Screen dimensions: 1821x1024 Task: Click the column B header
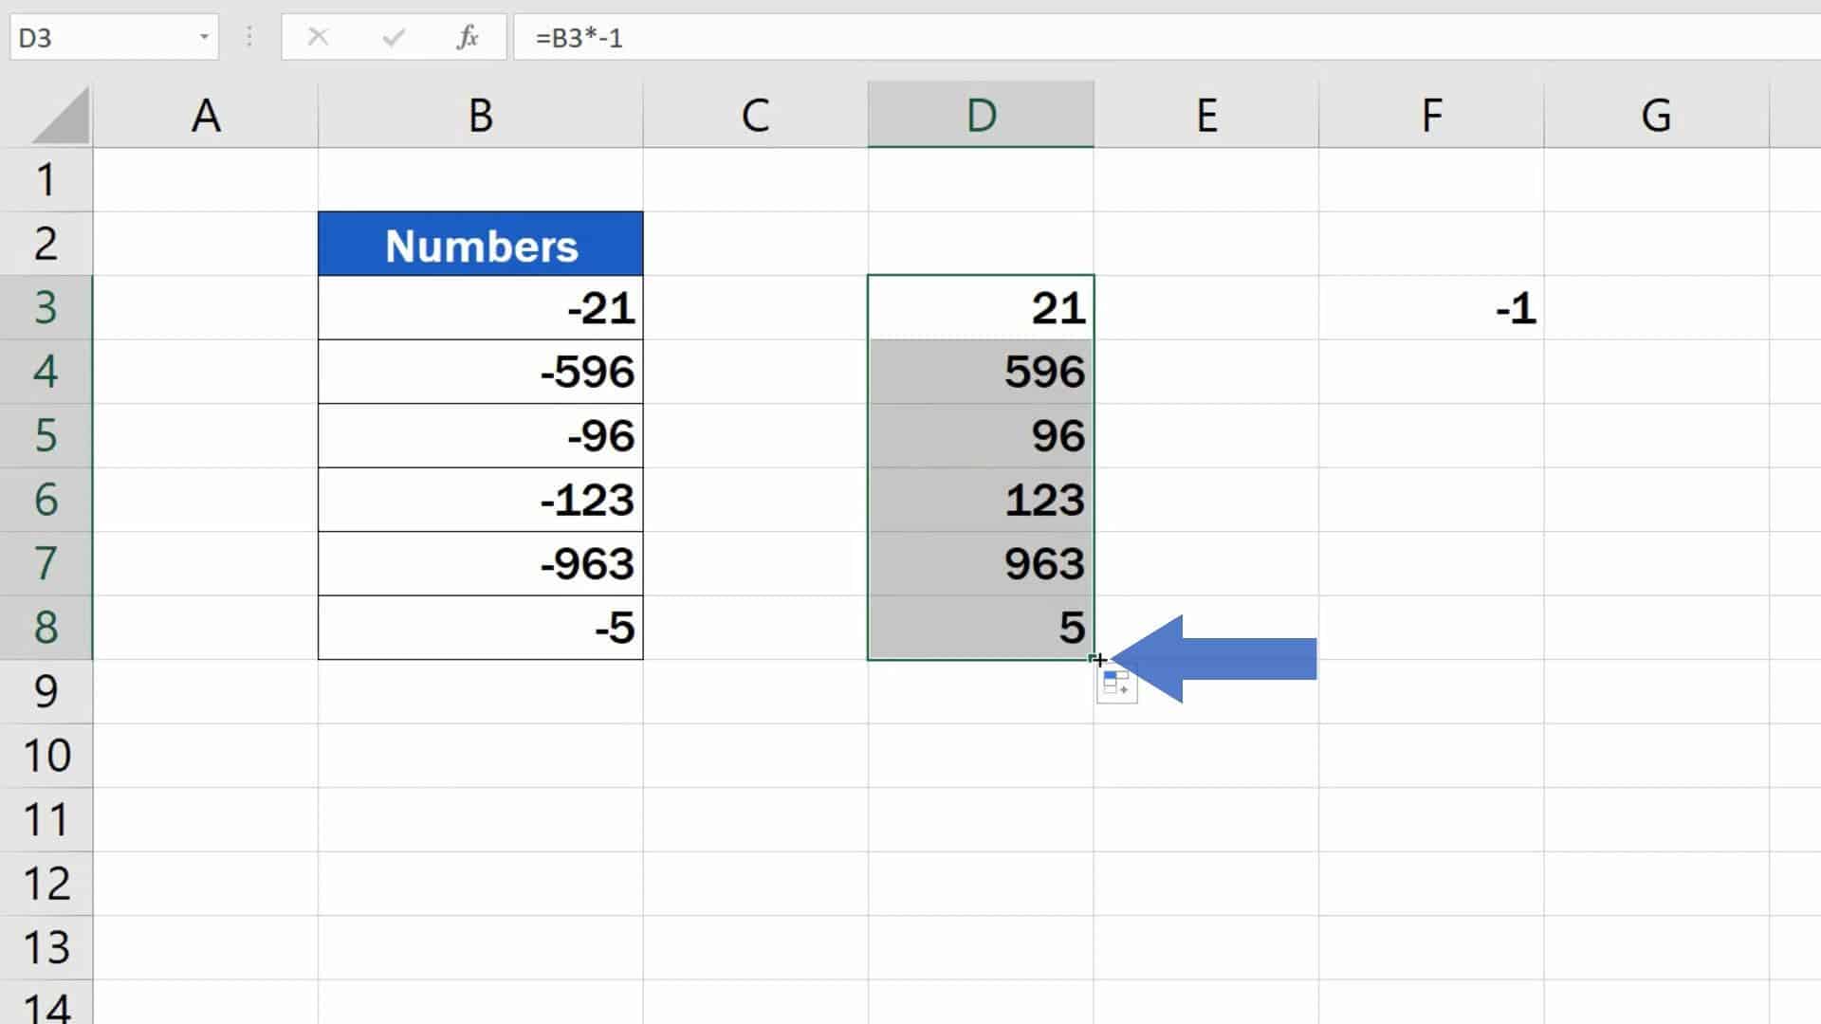(x=480, y=114)
